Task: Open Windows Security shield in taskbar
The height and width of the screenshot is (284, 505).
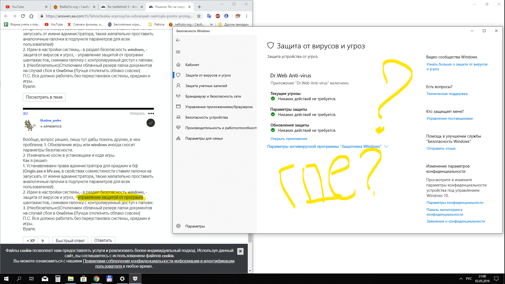Action: tap(135, 279)
